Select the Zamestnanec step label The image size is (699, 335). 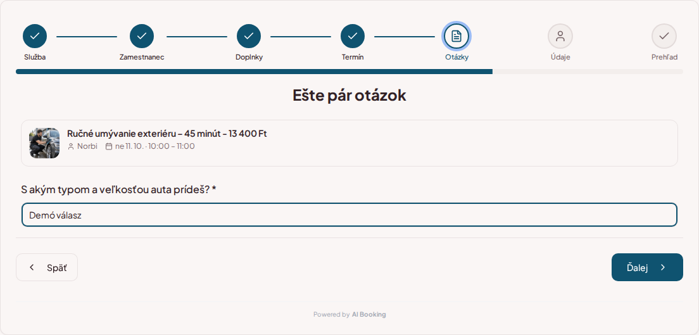point(142,57)
